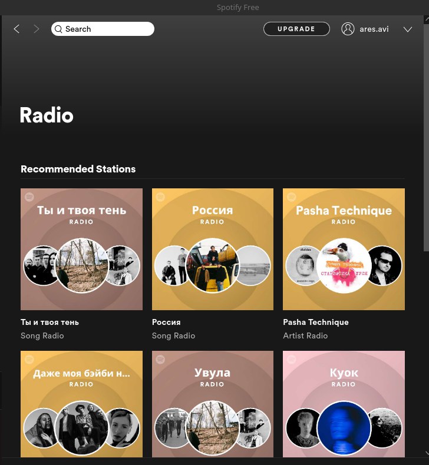Open the ares.avi profile link
Image resolution: width=429 pixels, height=465 pixels.
click(x=374, y=29)
